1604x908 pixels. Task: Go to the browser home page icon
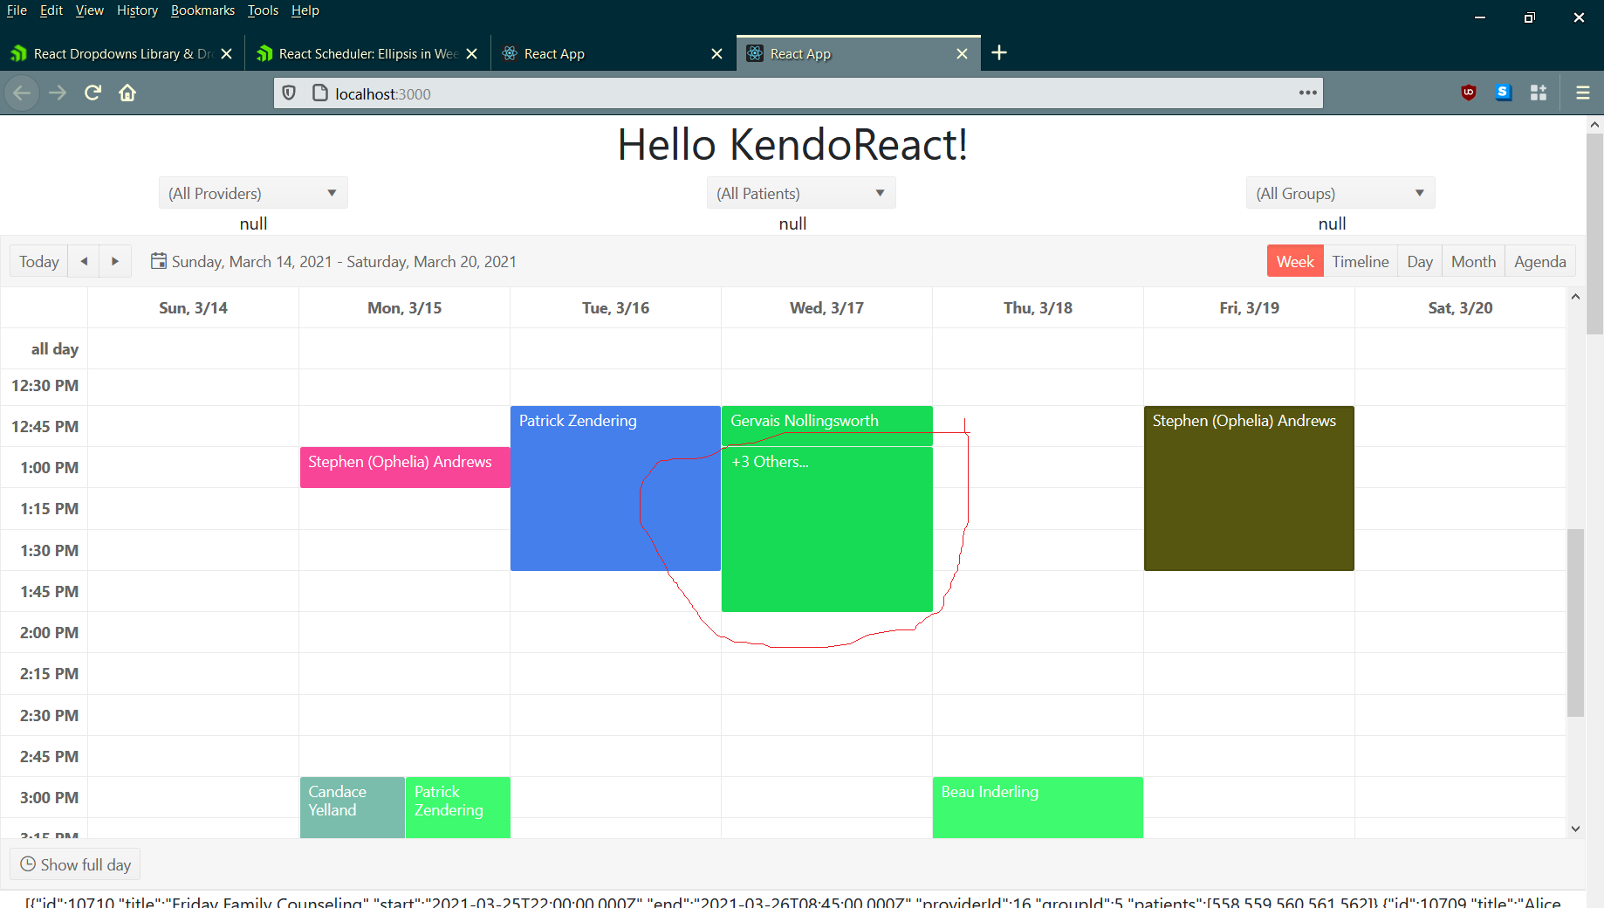(x=127, y=93)
